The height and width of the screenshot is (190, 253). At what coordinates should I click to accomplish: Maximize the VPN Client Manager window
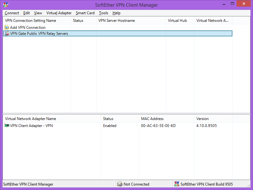(232, 3)
